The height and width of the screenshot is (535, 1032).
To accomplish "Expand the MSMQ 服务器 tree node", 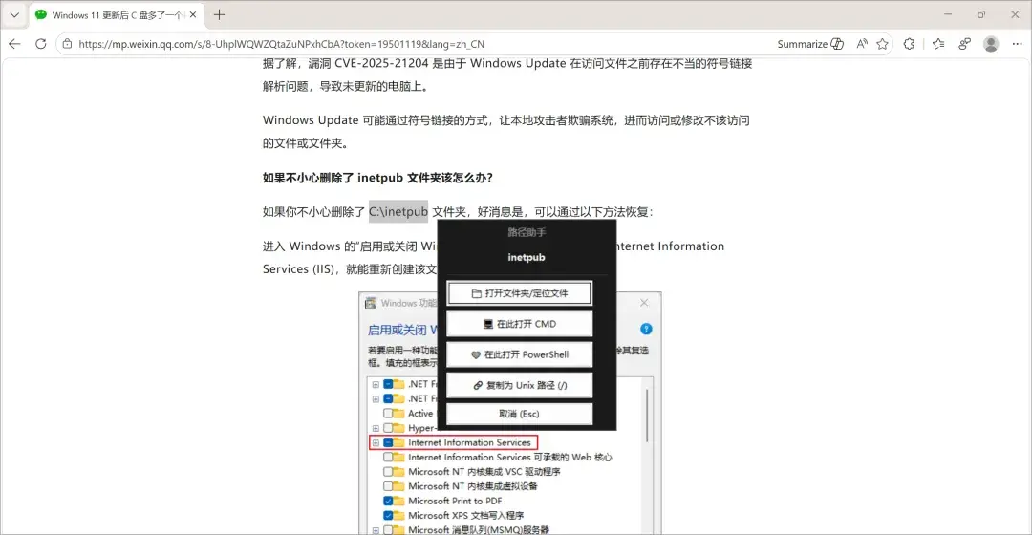I will [x=376, y=529].
